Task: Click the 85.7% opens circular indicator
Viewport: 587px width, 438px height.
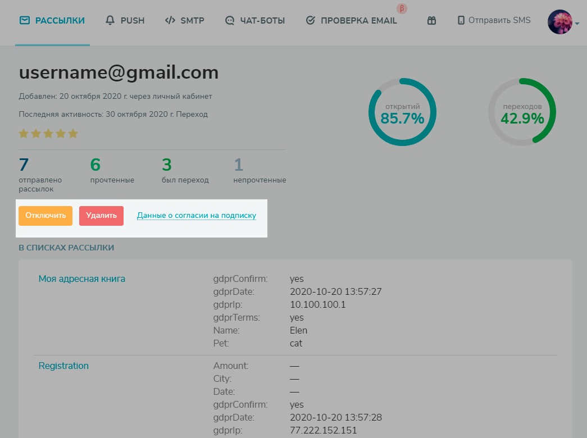Action: pyautogui.click(x=402, y=112)
